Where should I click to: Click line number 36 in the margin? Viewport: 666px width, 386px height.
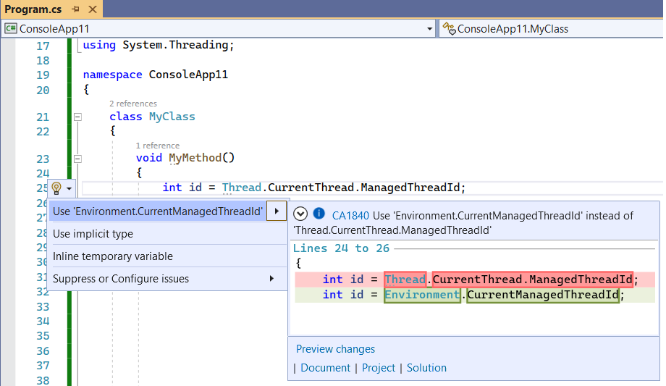click(43, 351)
